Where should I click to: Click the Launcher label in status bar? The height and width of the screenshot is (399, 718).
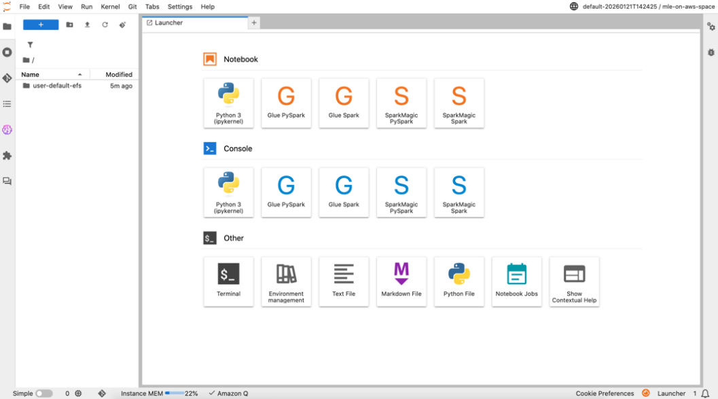671,394
